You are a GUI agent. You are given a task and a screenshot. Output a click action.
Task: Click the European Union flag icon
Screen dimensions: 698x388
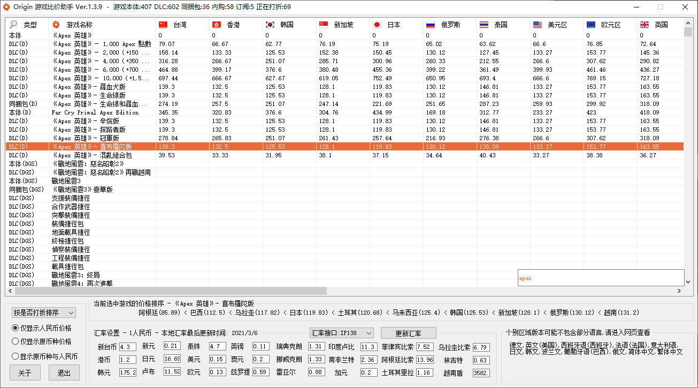pyautogui.click(x=591, y=25)
